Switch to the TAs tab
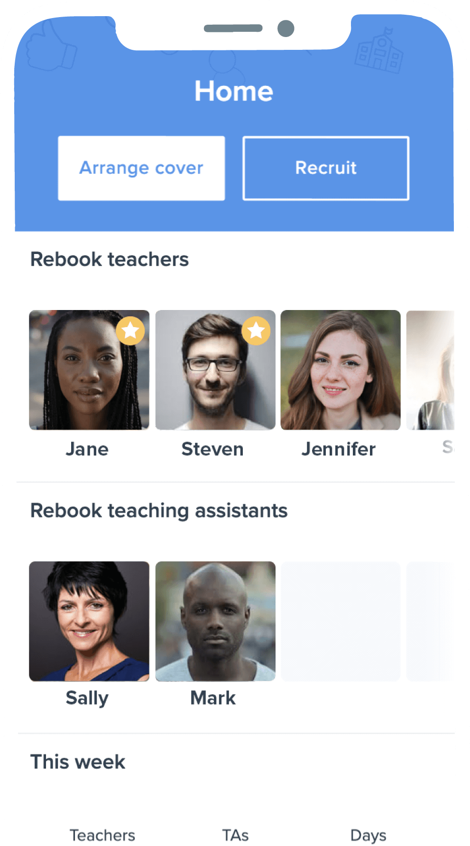 pos(236,835)
